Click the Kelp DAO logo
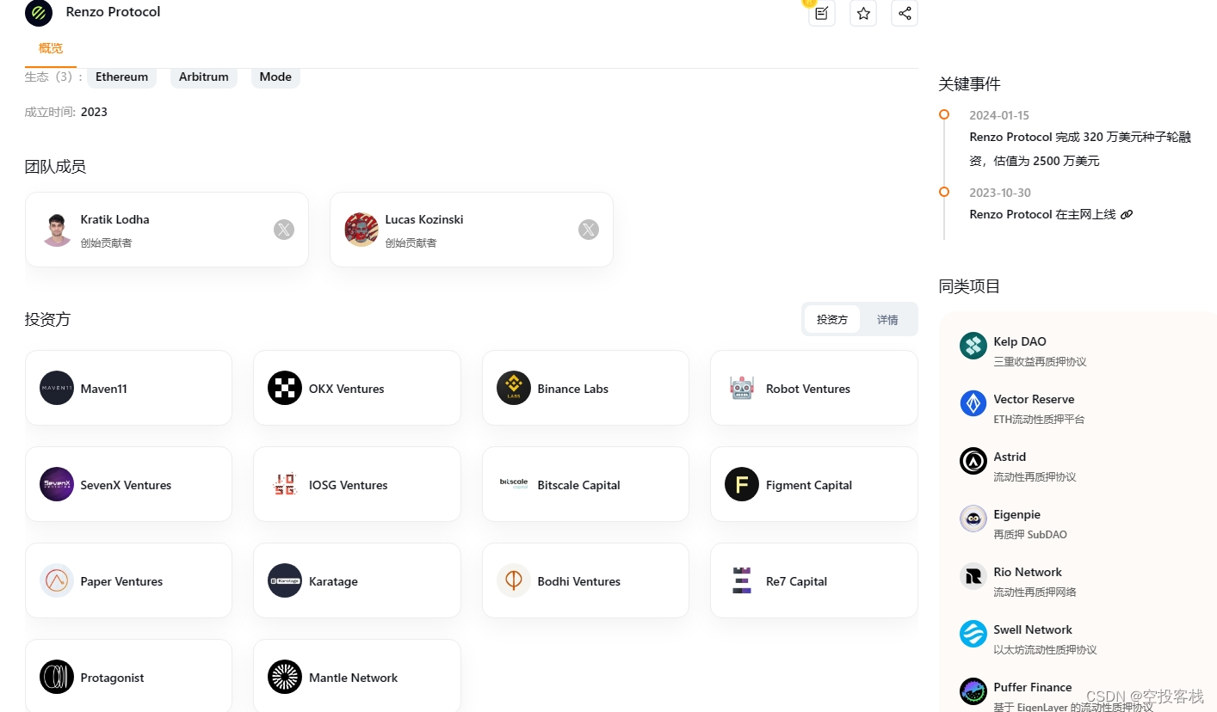 tap(973, 346)
